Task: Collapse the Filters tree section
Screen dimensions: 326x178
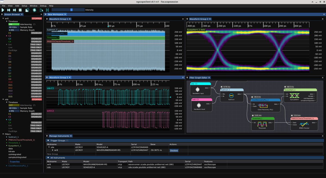Action: (x=3, y=134)
